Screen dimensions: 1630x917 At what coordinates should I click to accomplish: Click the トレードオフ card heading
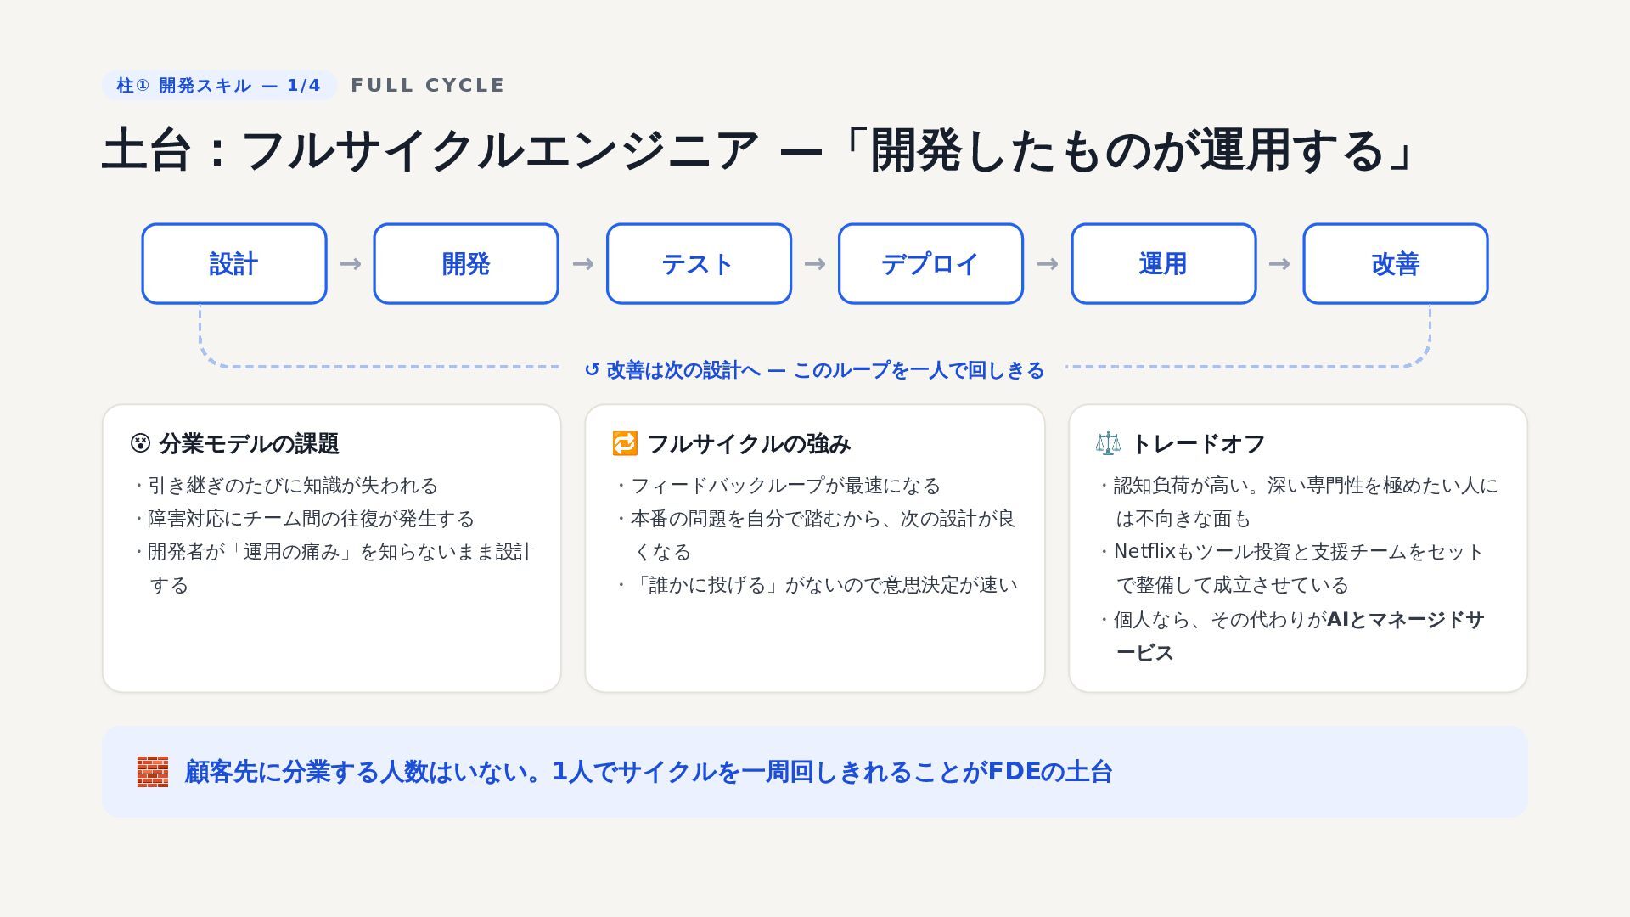coord(1198,443)
